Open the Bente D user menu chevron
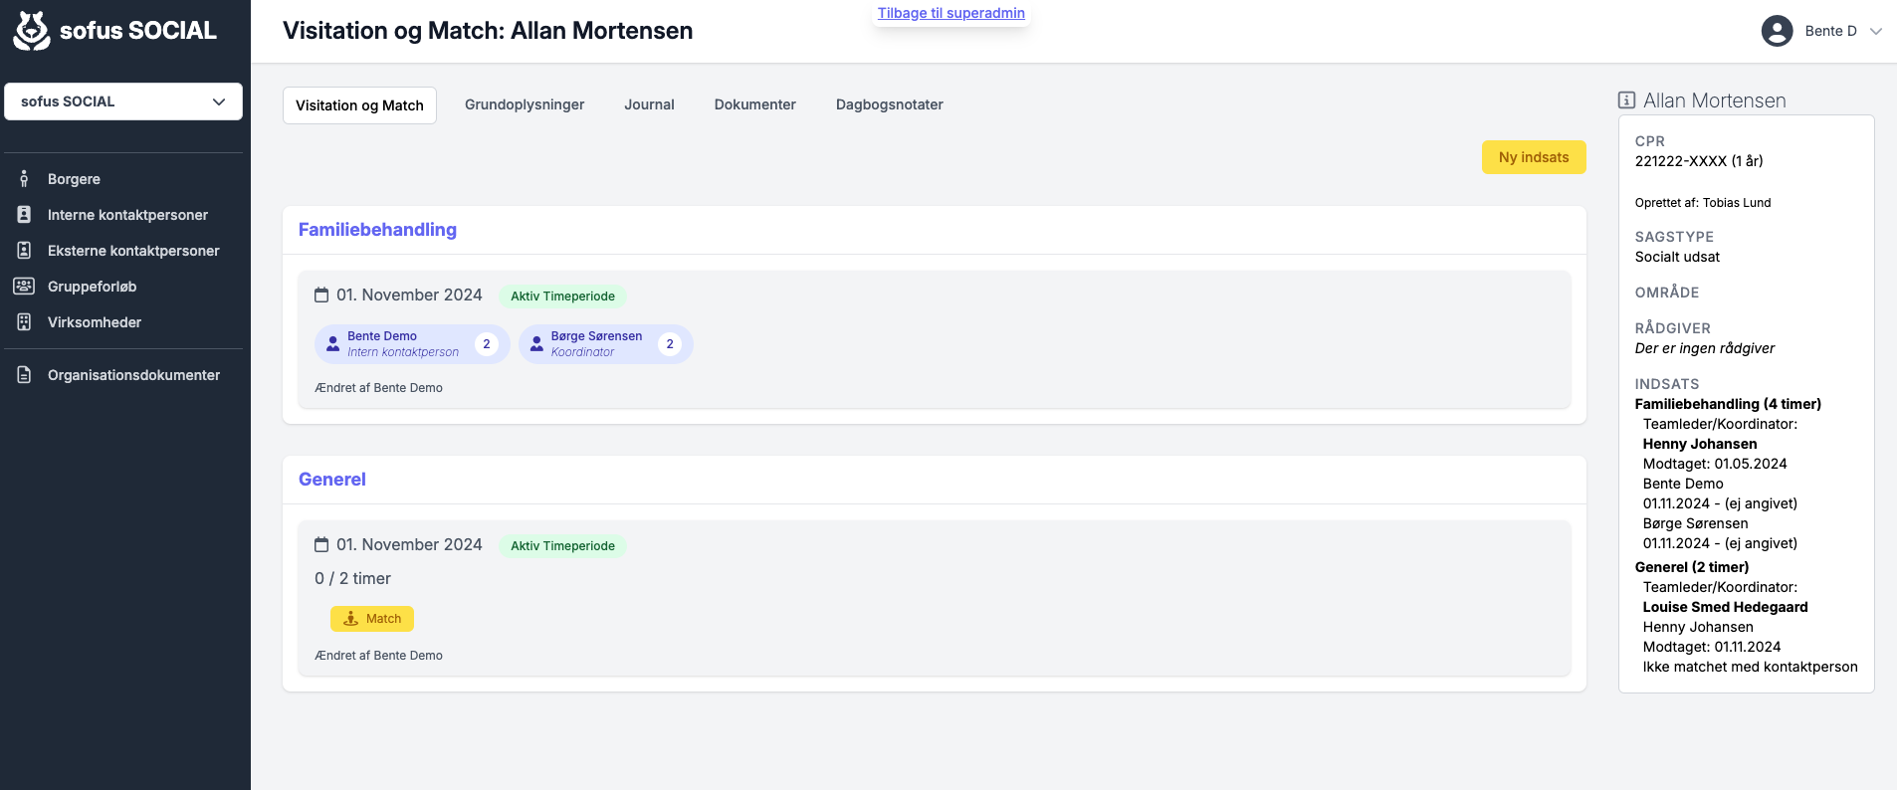Image resolution: width=1897 pixels, height=790 pixels. point(1875,31)
